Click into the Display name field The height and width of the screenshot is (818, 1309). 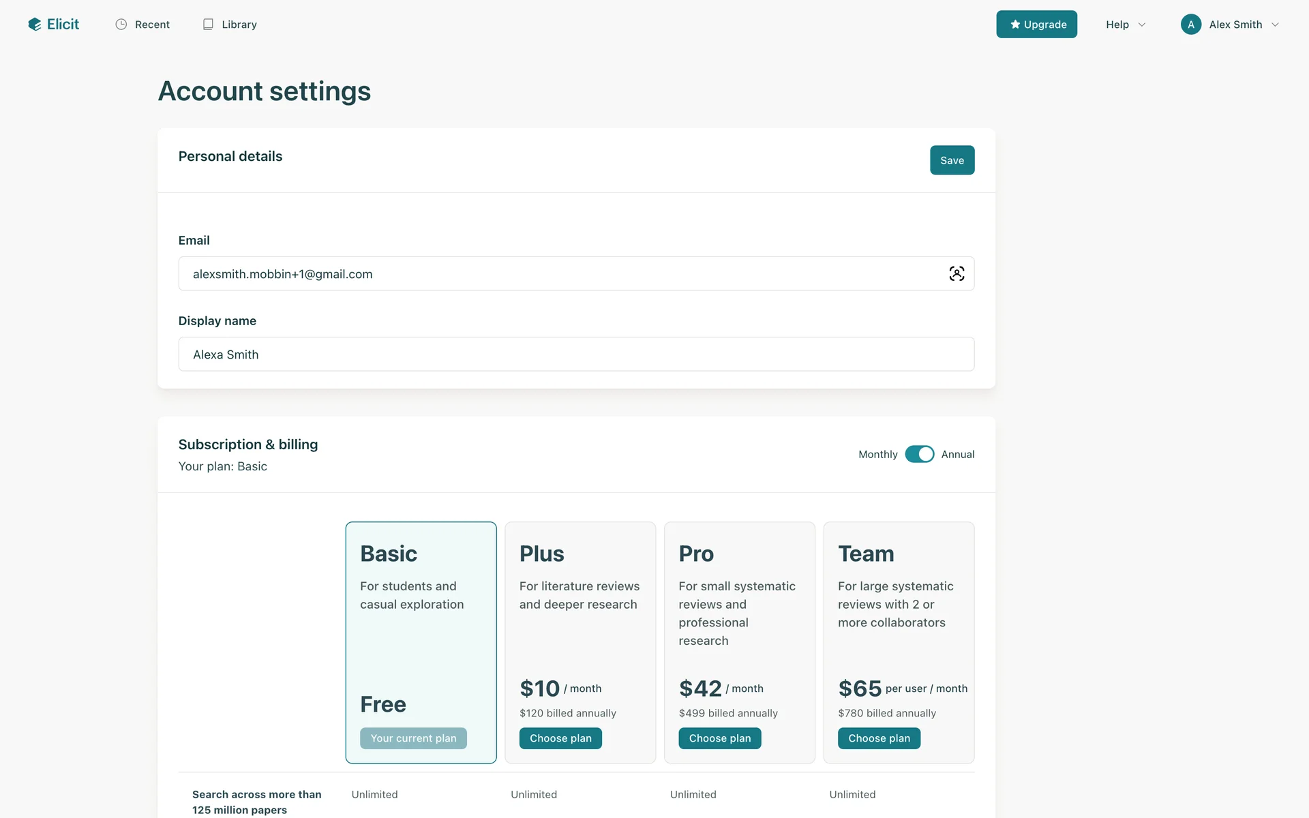coord(576,354)
